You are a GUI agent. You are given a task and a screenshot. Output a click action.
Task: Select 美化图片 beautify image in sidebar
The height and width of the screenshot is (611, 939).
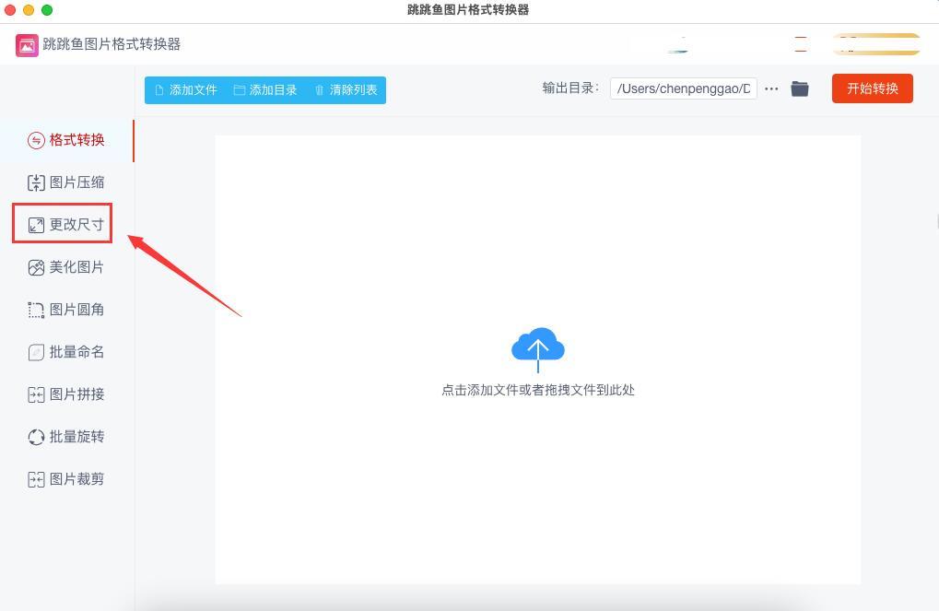(66, 267)
